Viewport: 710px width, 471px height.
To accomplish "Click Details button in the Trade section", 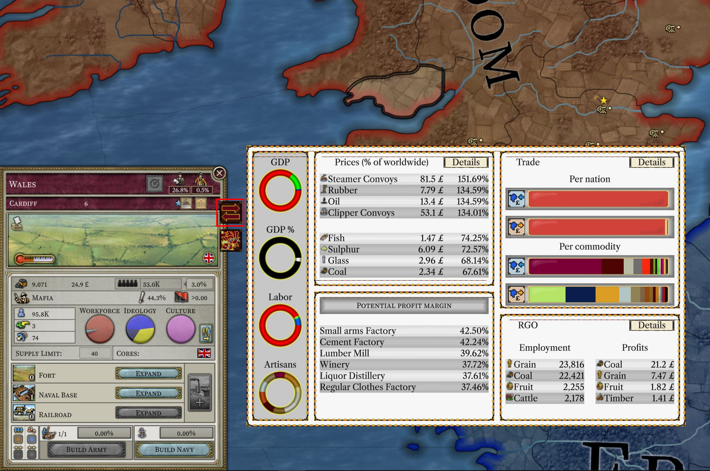I will pyautogui.click(x=652, y=162).
